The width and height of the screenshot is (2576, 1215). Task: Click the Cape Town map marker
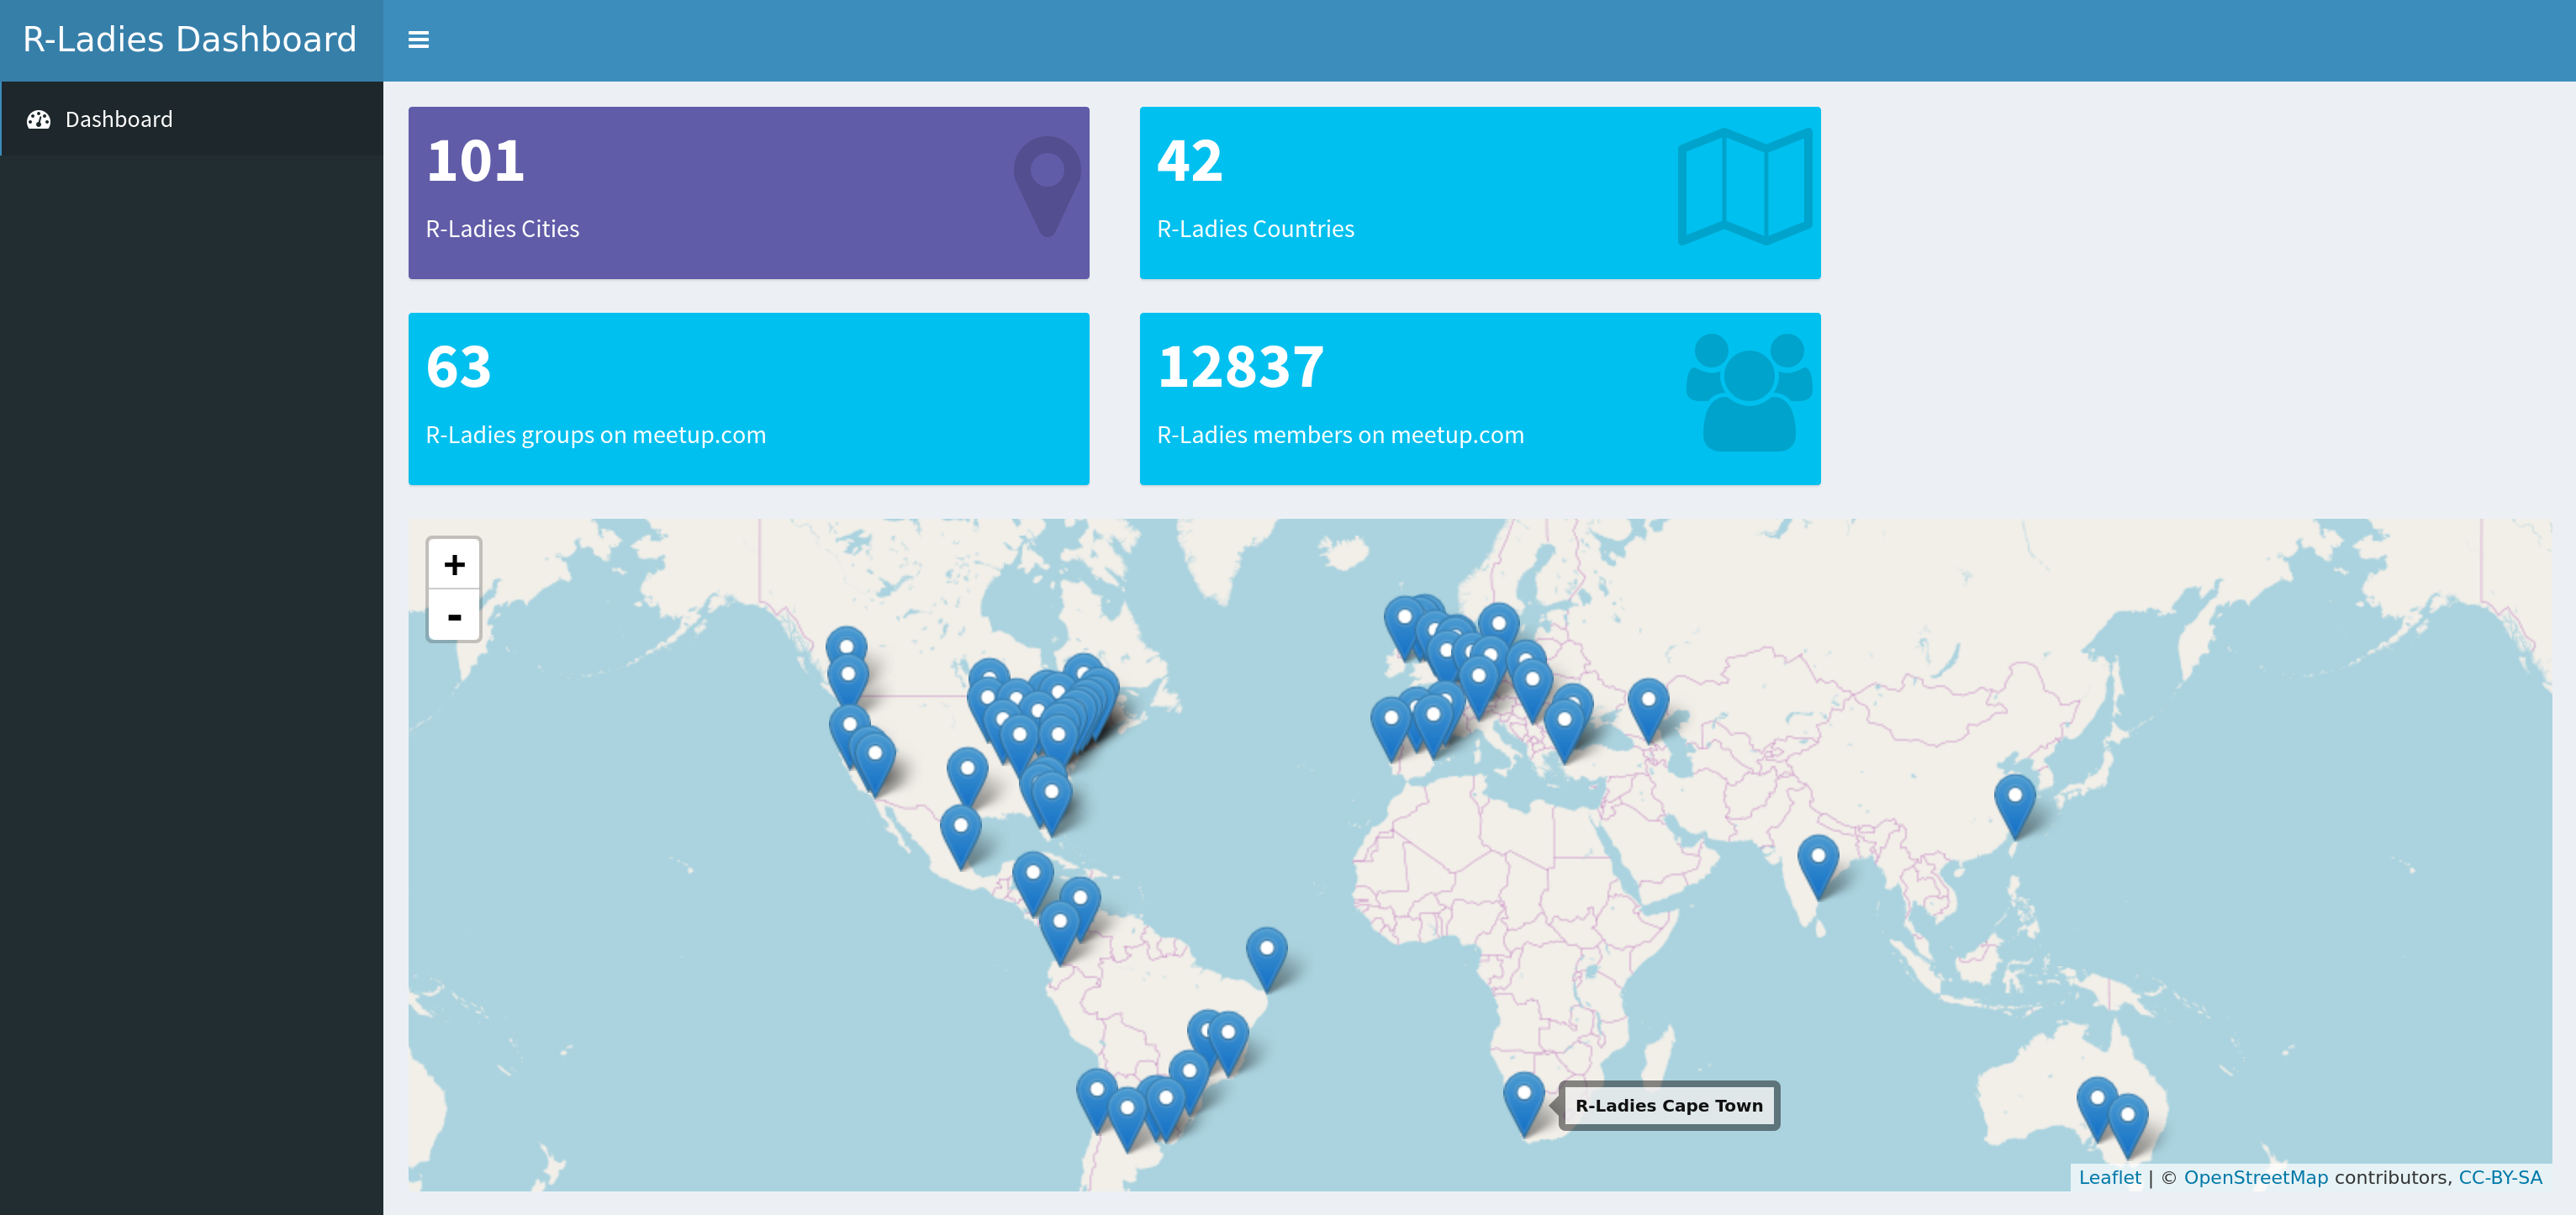coord(1523,1100)
